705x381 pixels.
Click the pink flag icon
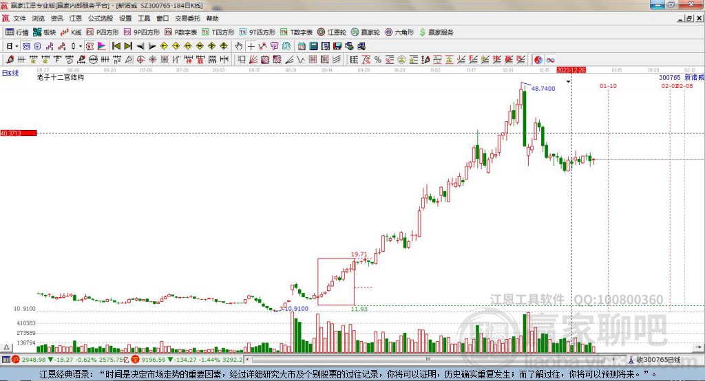(x=102, y=46)
